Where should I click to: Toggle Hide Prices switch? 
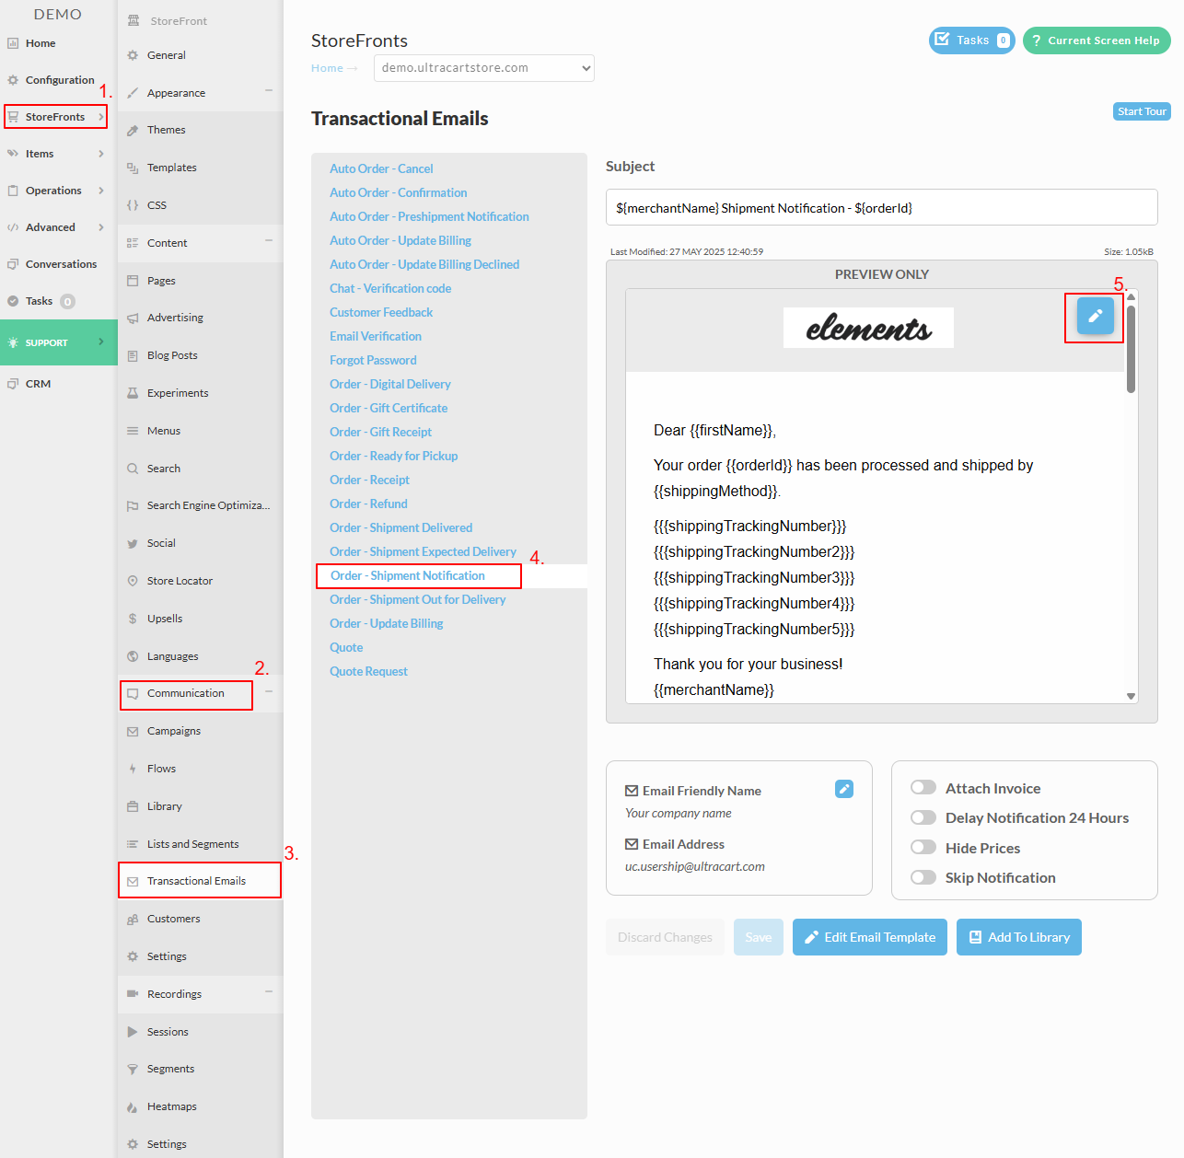(x=923, y=847)
